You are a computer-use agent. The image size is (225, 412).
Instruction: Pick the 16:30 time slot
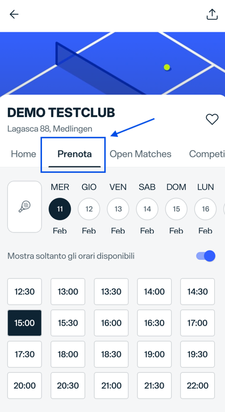[x=154, y=323]
